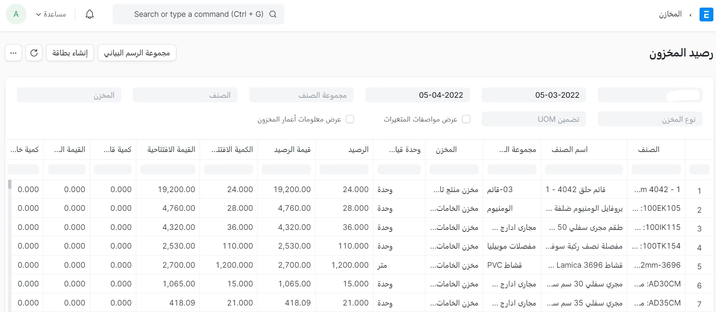The height and width of the screenshot is (312, 716).
Task: Select cell الومنيوم group
Action: click(x=512, y=208)
